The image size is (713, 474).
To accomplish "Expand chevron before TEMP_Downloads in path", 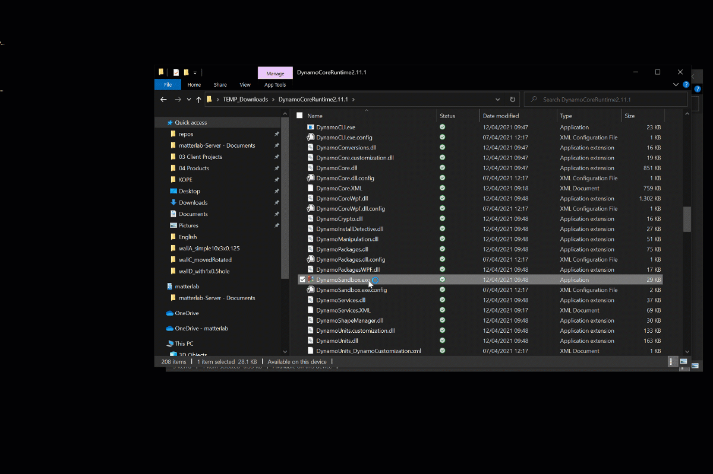I will point(219,100).
